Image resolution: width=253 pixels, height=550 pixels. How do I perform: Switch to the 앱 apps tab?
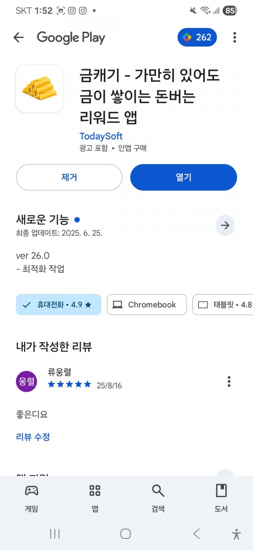point(95,498)
